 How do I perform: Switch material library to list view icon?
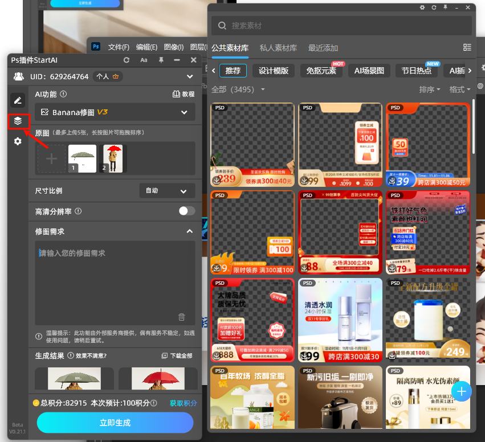point(467,48)
